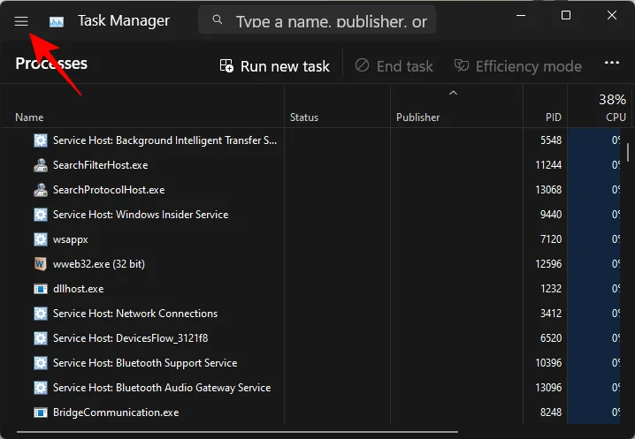Image resolution: width=635 pixels, height=439 pixels.
Task: Click the Efficiency mode leaf icon
Action: 462,65
